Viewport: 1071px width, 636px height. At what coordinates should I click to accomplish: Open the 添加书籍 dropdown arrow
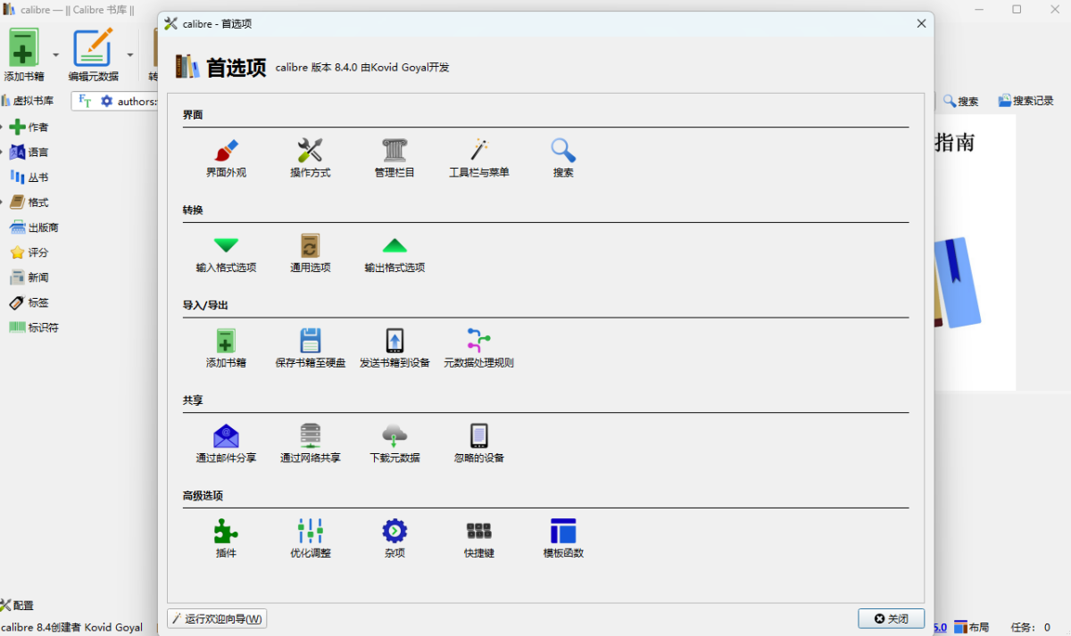(55, 54)
